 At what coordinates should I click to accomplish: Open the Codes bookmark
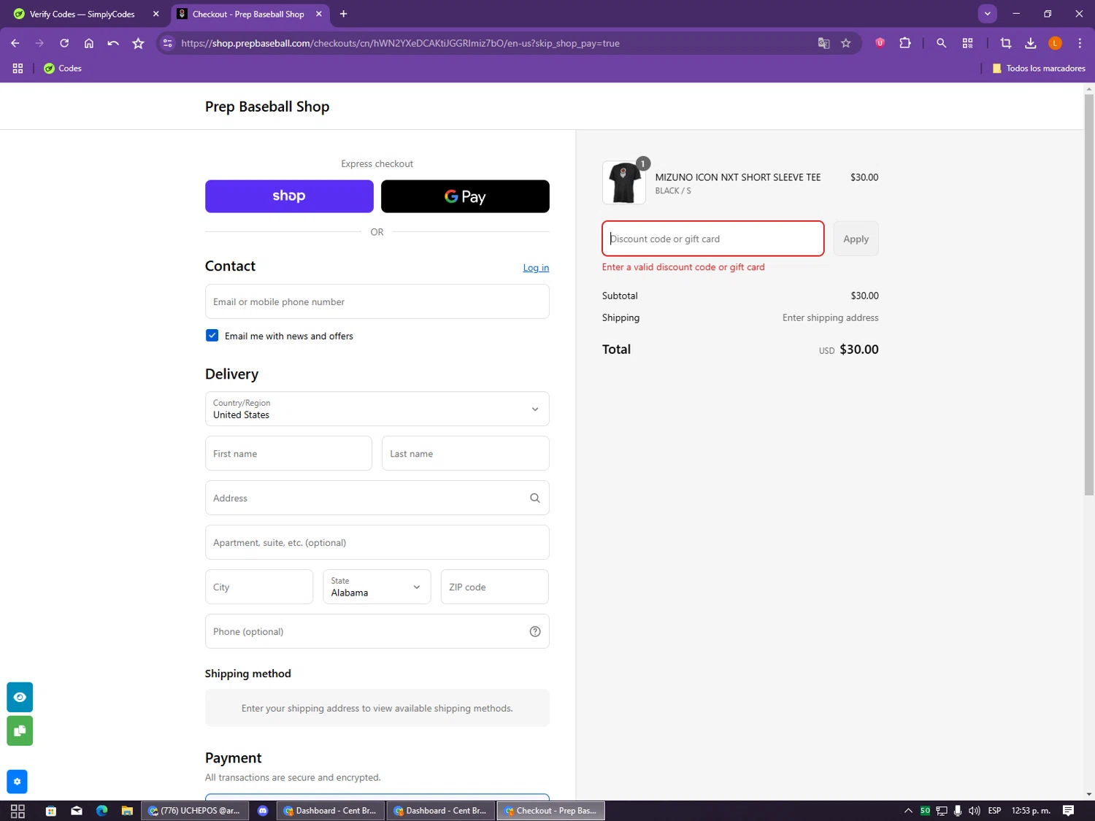pyautogui.click(x=63, y=68)
